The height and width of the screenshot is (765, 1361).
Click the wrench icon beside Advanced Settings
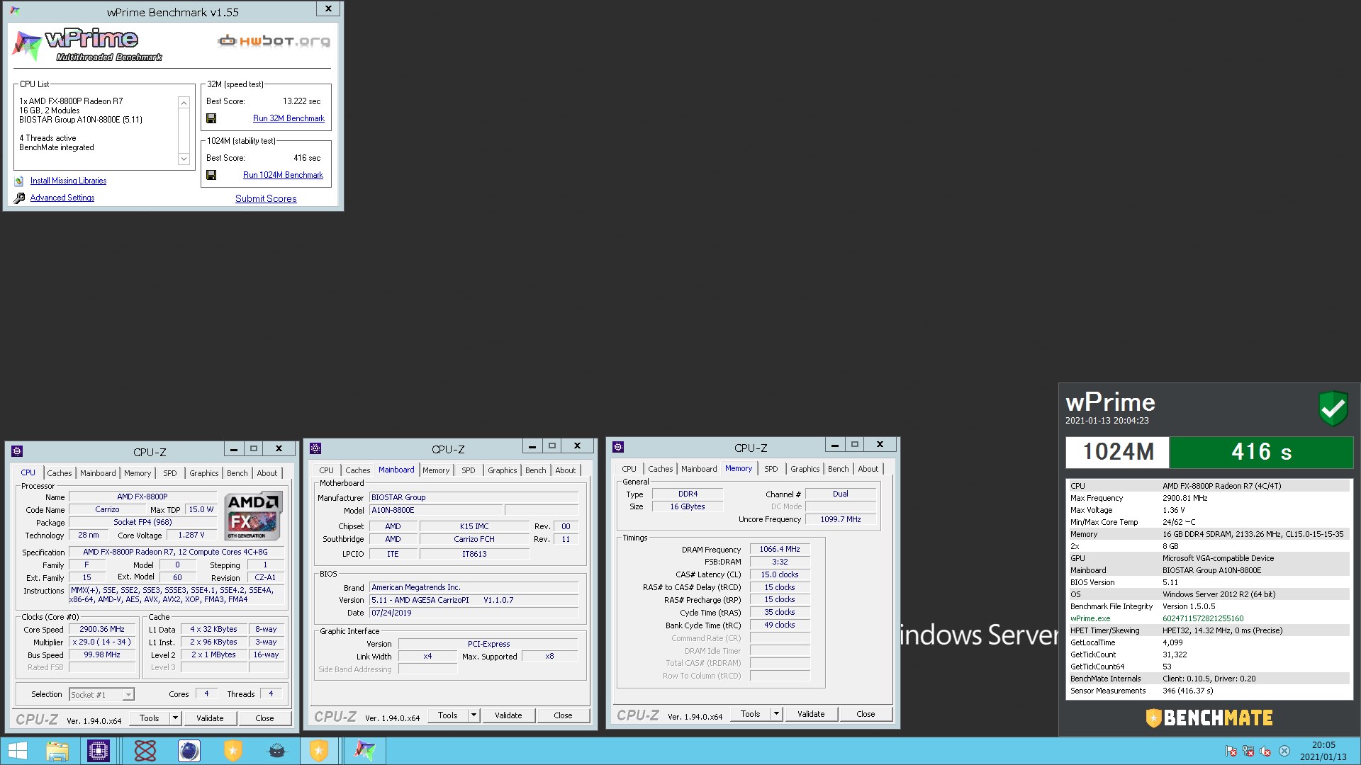(x=19, y=198)
